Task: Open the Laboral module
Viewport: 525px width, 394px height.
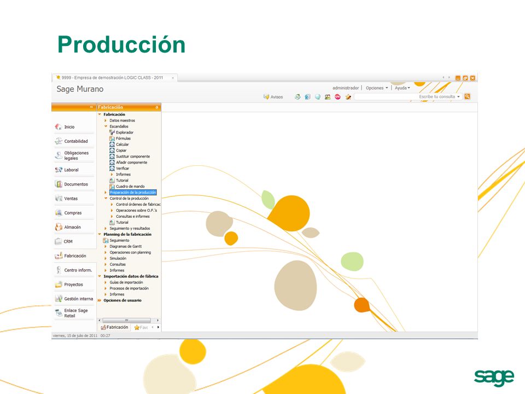Action: pyautogui.click(x=74, y=170)
